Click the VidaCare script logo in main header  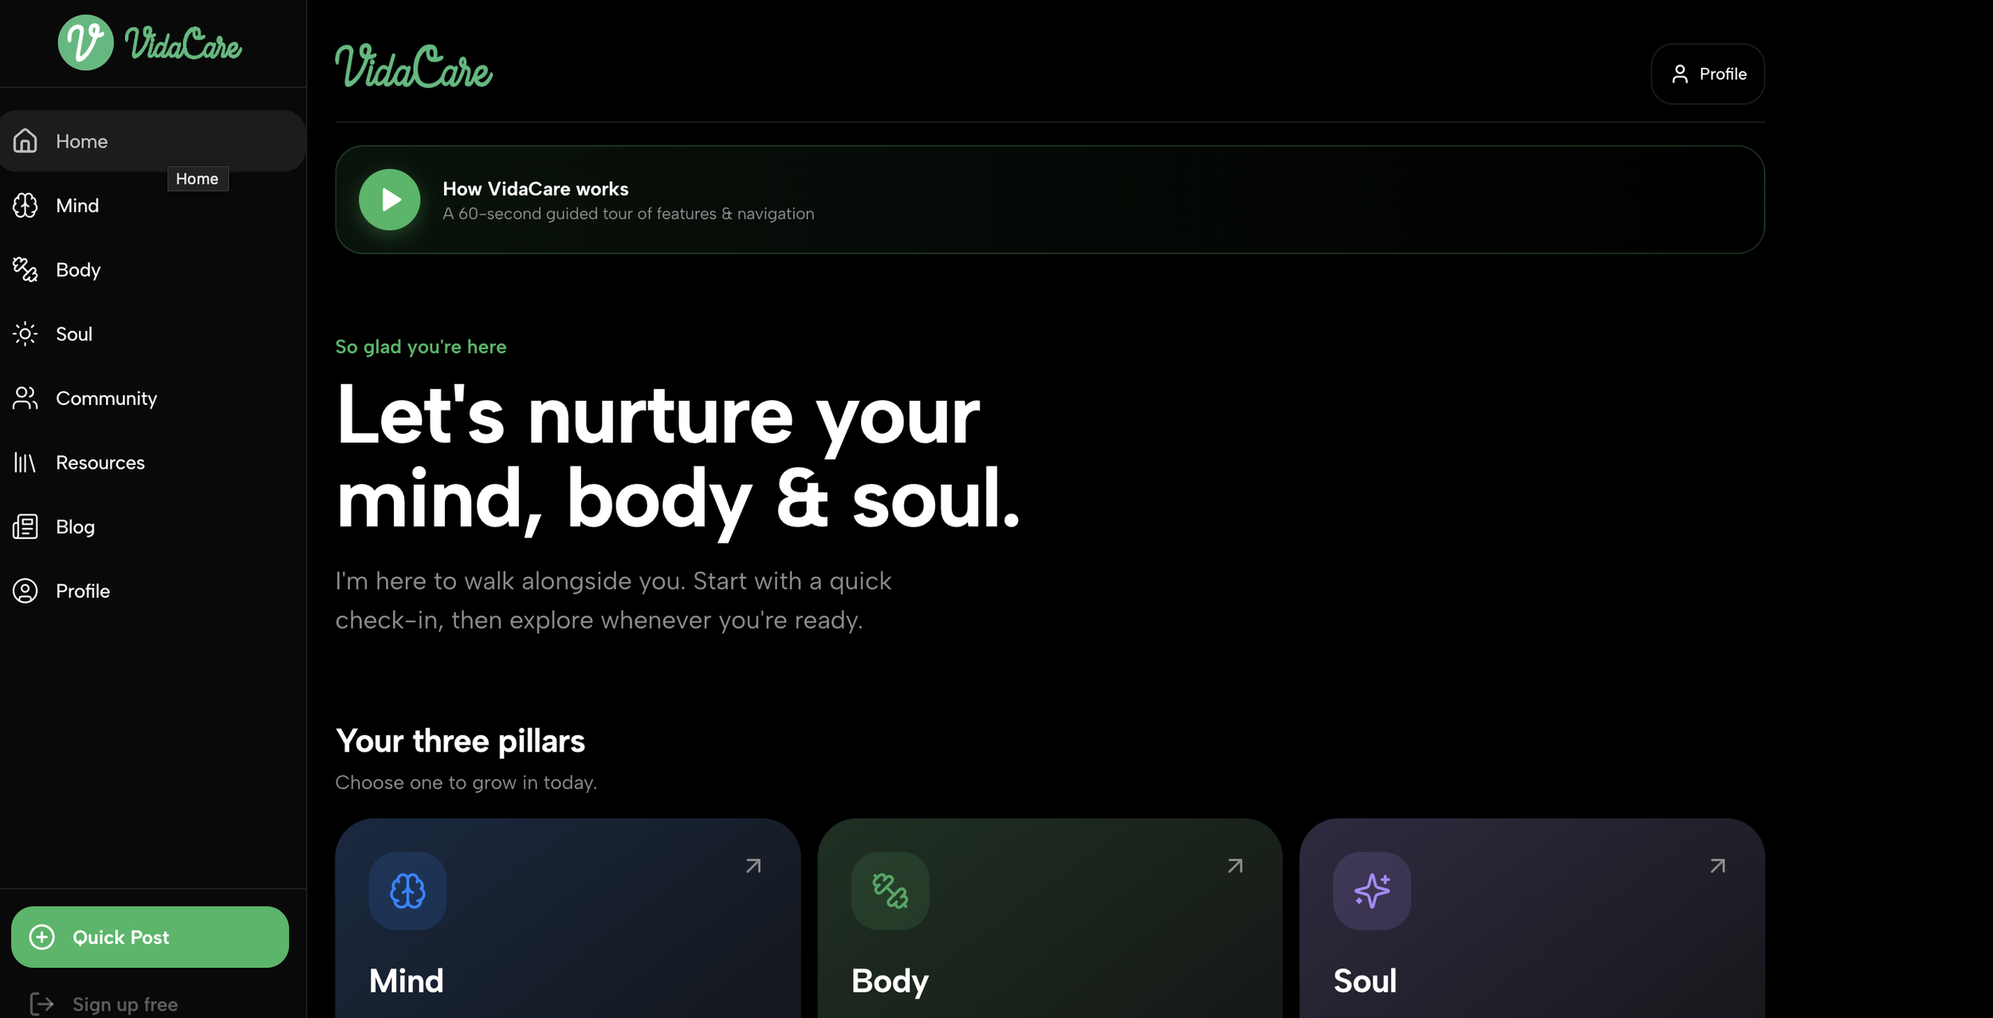(x=414, y=65)
